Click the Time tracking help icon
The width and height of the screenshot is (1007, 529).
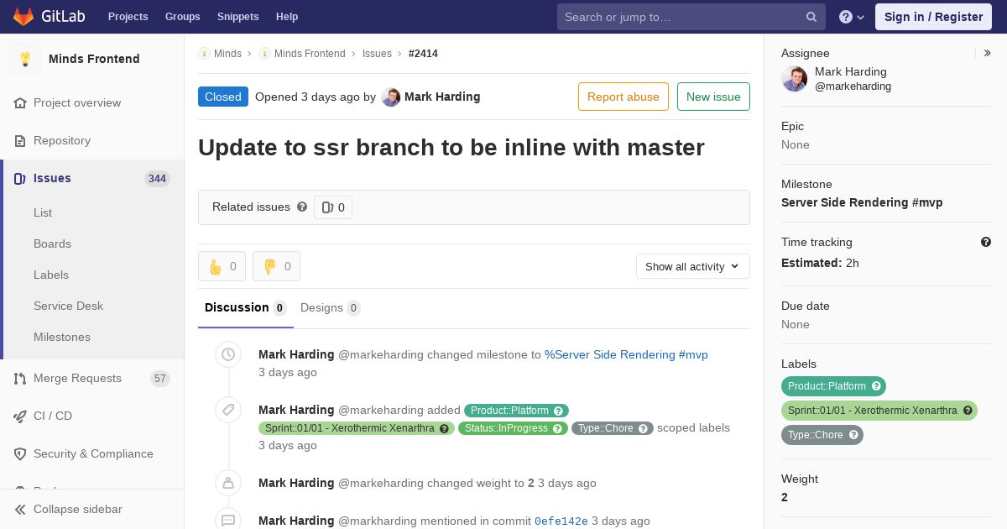[x=986, y=242]
